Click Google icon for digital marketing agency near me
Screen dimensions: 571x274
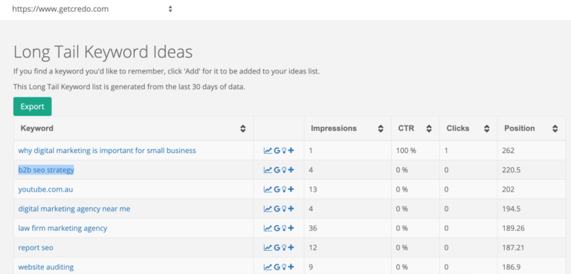click(x=277, y=209)
